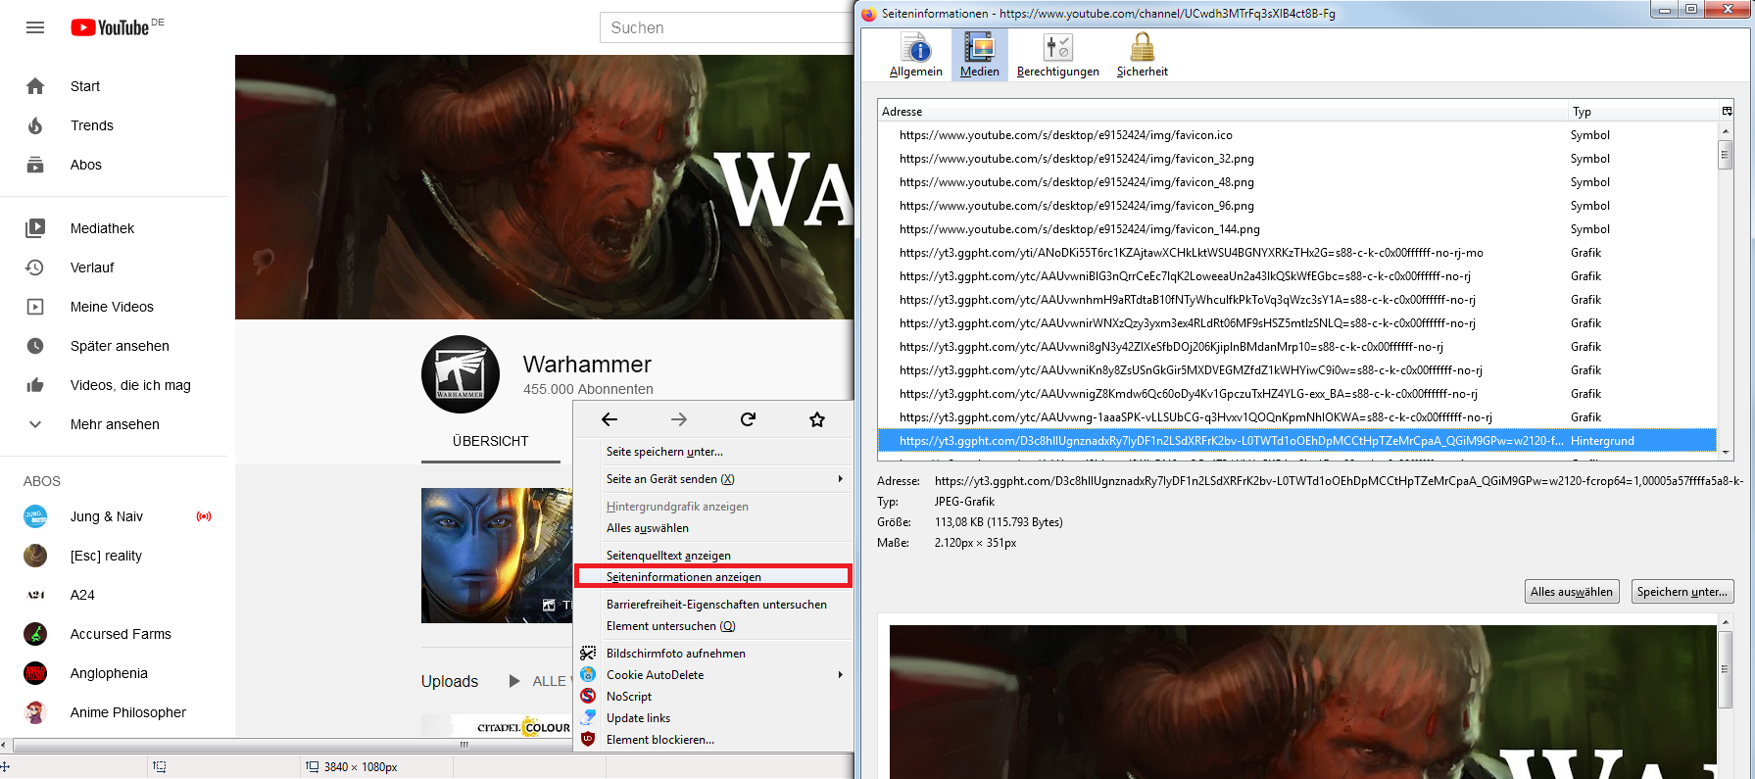Open Berechtigungen in page info window

pos(1058,55)
